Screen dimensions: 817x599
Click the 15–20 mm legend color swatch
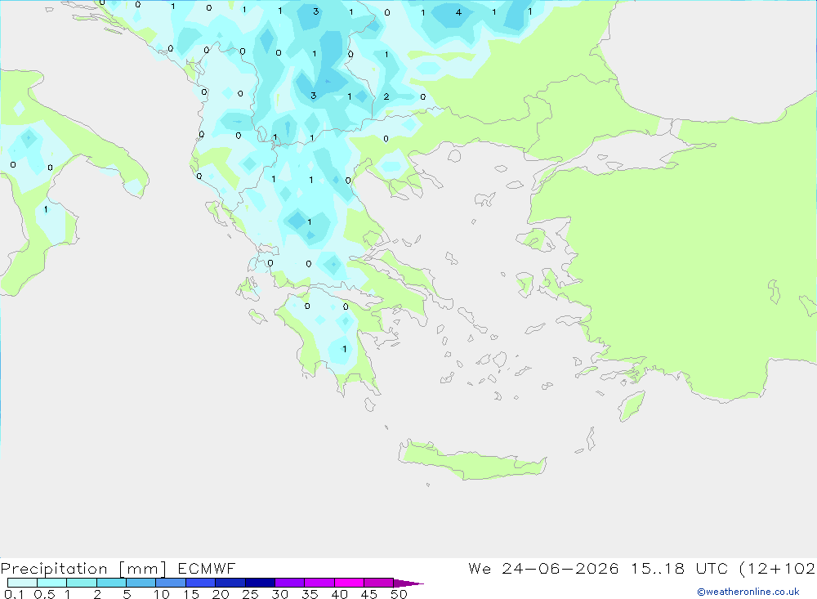pos(201,583)
